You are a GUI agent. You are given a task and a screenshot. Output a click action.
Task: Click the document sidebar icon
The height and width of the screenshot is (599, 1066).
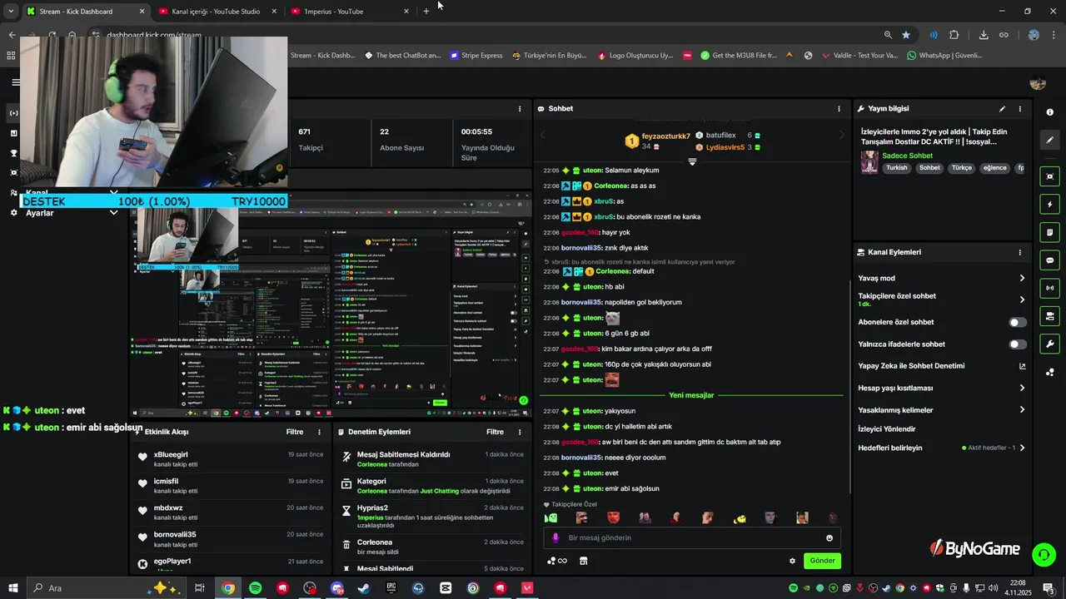coord(1049,232)
